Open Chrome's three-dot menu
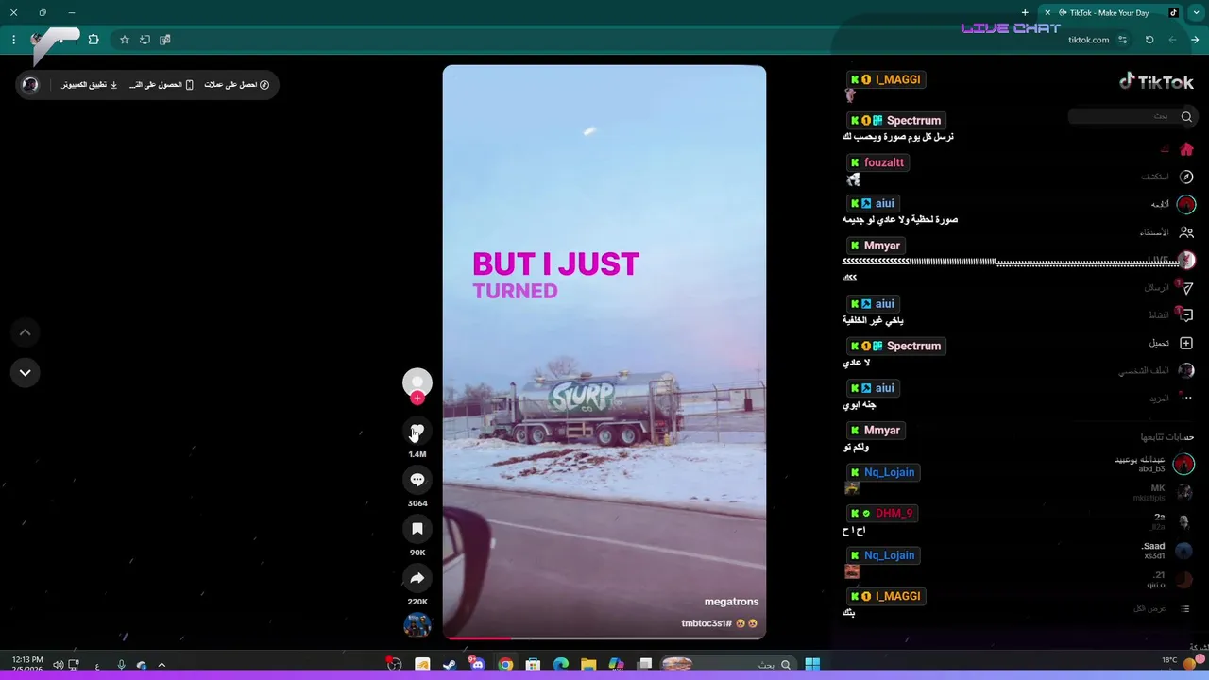The image size is (1209, 680). [13, 40]
